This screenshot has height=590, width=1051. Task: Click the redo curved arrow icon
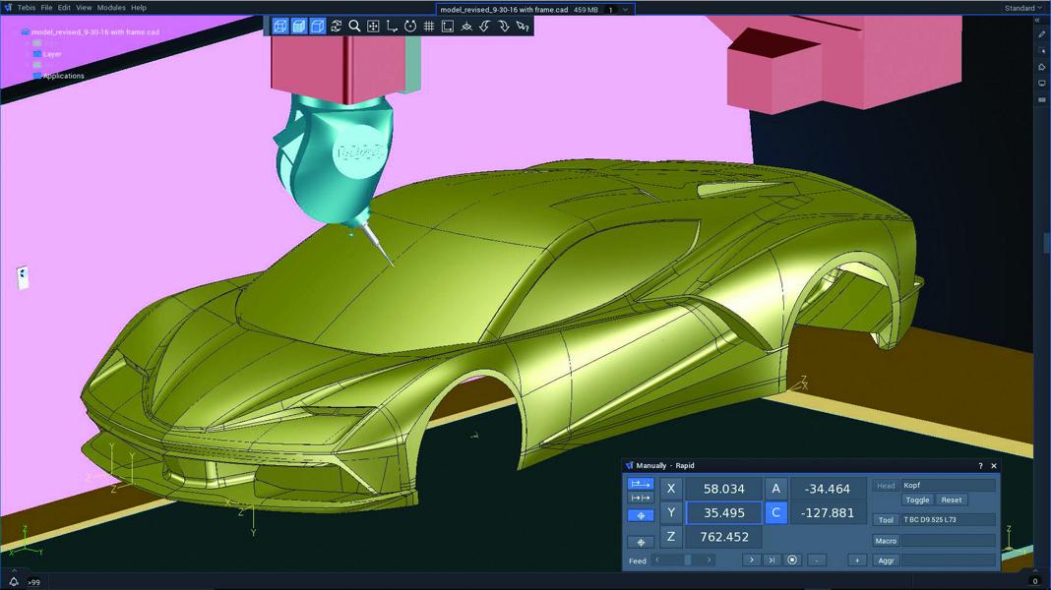click(x=504, y=27)
